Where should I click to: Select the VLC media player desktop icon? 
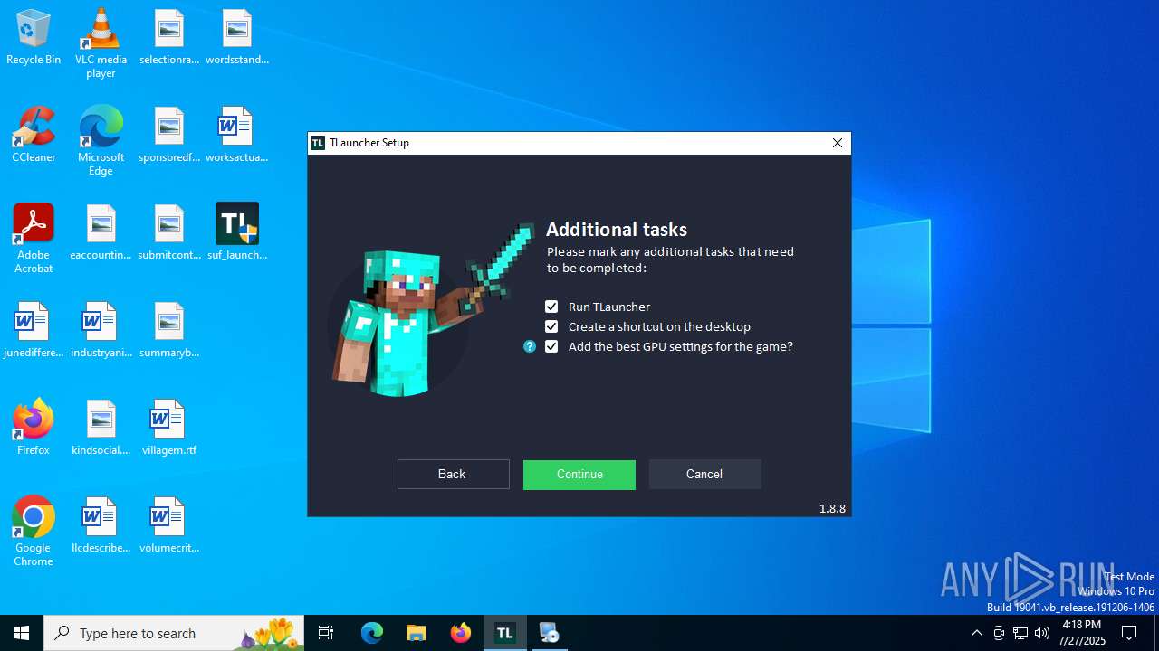click(x=101, y=43)
